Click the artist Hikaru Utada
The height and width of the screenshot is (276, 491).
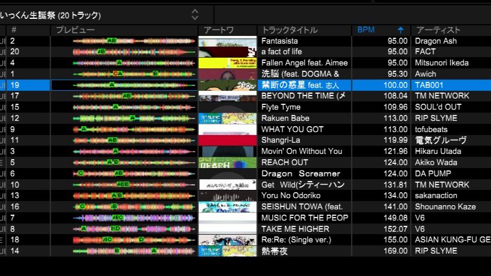click(x=438, y=152)
